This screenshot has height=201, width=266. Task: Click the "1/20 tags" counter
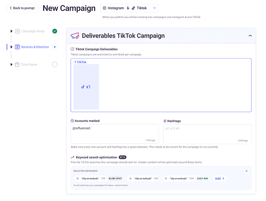(x=150, y=140)
